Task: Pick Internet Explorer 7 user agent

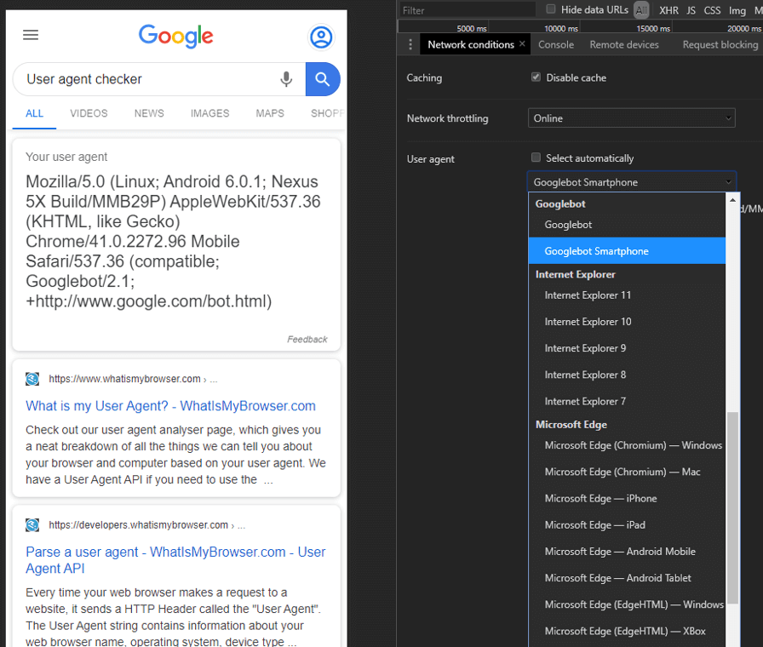Action: tap(627, 401)
